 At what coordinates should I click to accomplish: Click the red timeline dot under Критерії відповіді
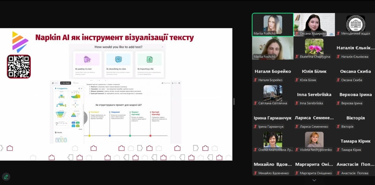point(150,135)
